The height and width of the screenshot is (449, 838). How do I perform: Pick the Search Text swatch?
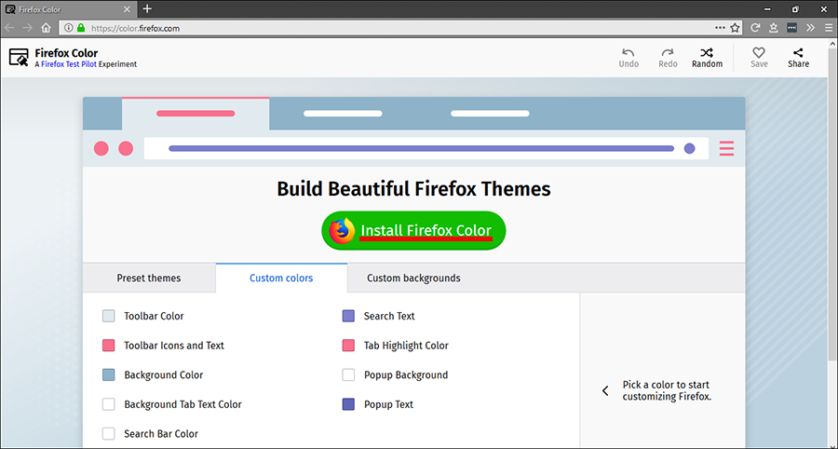tap(348, 316)
